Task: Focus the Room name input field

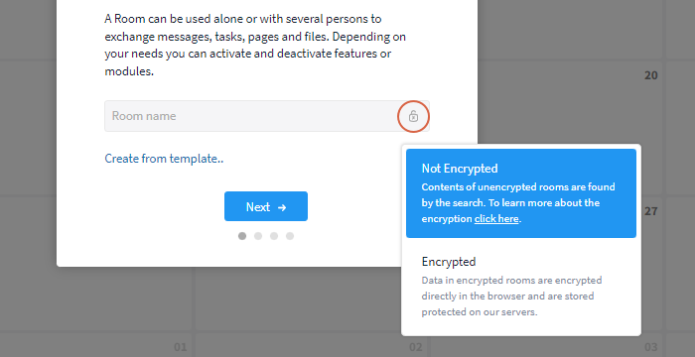Action: pos(267,116)
